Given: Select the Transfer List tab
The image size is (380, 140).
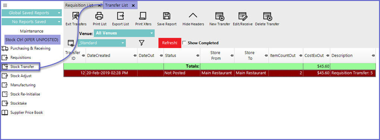Looking at the screenshot, I should pos(117,5).
